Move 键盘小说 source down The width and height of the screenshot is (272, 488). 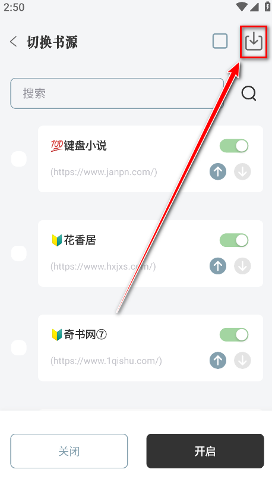242,171
